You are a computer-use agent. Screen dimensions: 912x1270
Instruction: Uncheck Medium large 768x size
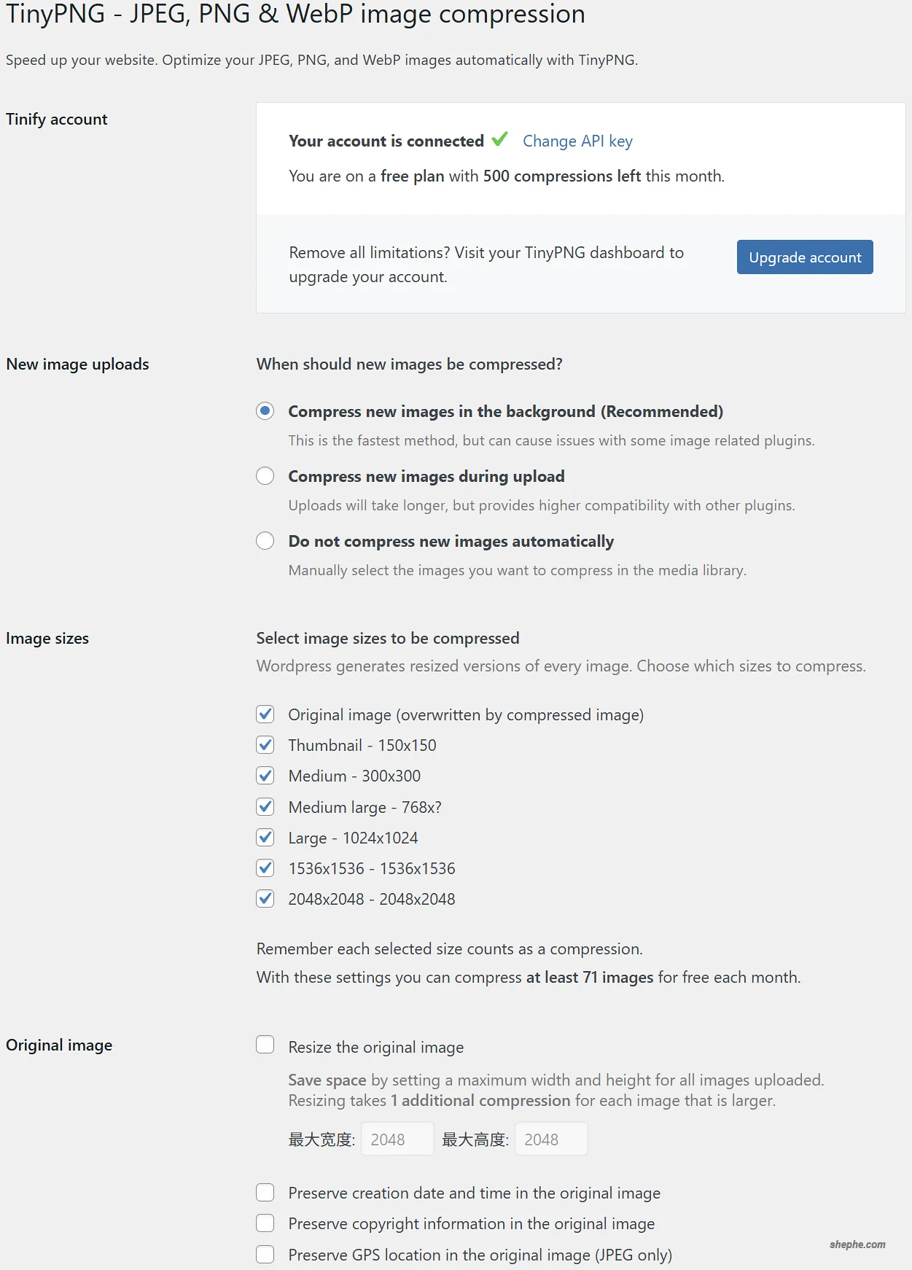(x=265, y=806)
